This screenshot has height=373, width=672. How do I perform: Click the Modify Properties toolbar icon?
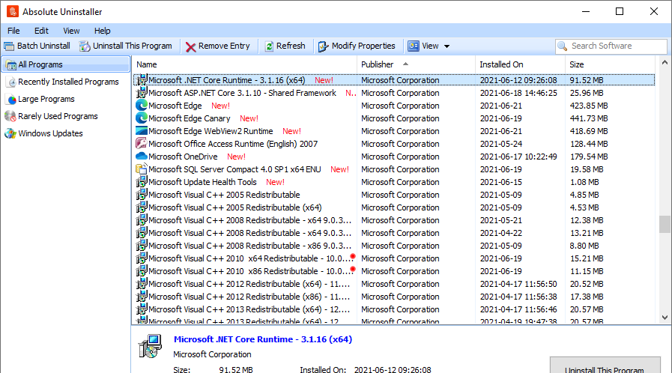pyautogui.click(x=323, y=46)
